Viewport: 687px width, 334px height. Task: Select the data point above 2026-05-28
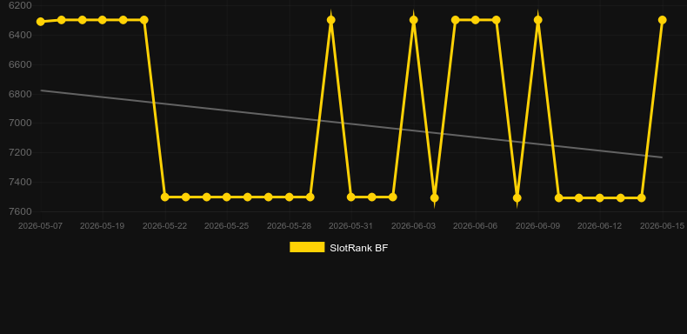click(290, 197)
